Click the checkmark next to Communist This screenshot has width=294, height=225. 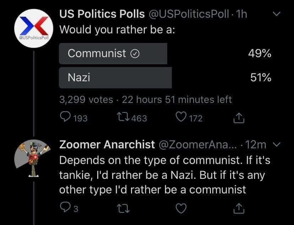click(x=135, y=54)
